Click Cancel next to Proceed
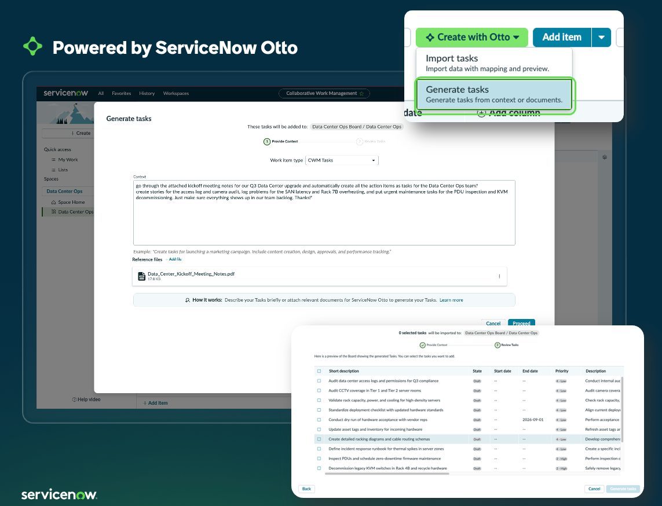662x506 pixels. point(493,323)
